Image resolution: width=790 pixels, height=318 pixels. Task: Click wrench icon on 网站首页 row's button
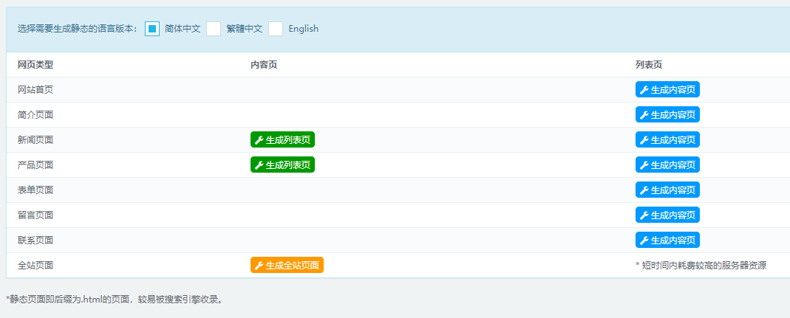pos(644,90)
